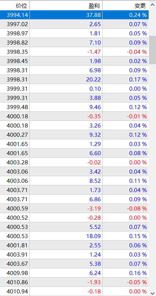This screenshot has height=296, width=156.
Task: Select the row with price 4000.27
Action: point(74,135)
